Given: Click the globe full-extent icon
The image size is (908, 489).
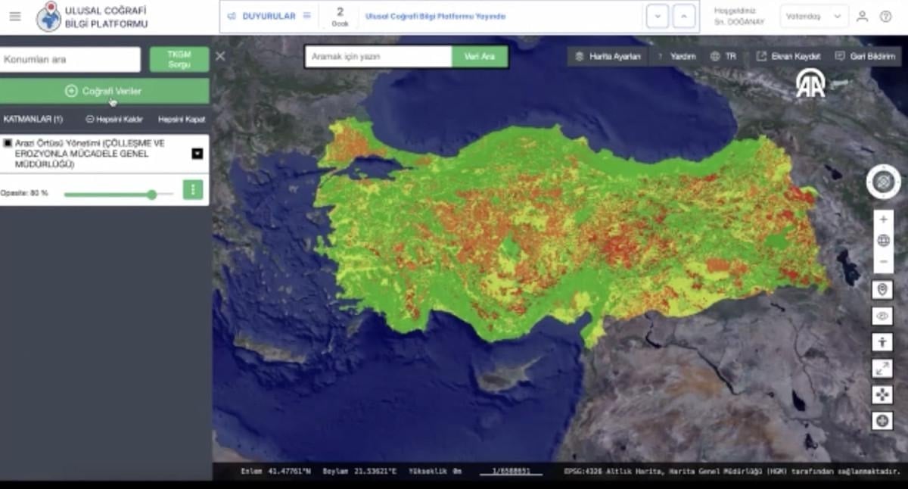Looking at the screenshot, I should click(883, 241).
